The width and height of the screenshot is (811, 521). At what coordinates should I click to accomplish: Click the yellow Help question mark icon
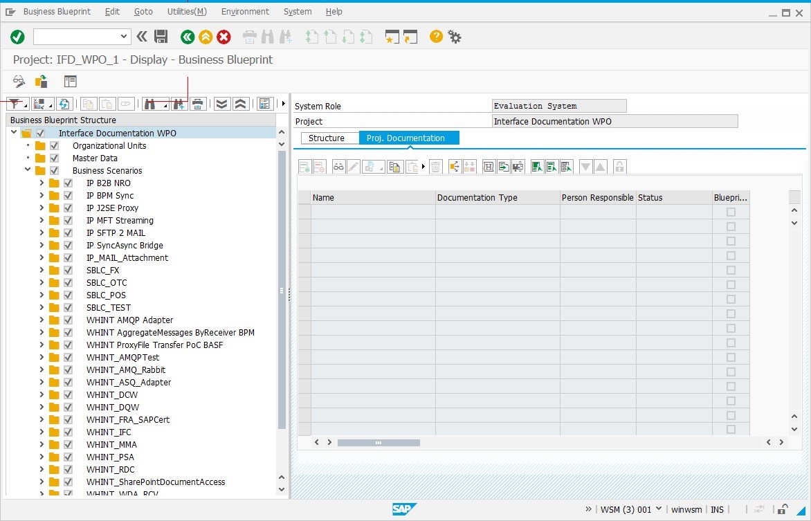click(x=436, y=37)
